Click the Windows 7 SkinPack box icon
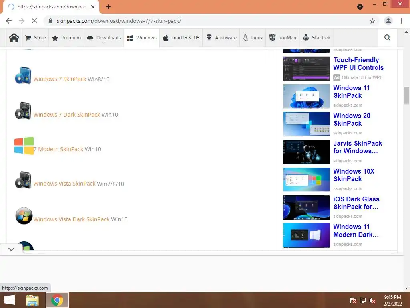This screenshot has width=410, height=308. point(23,75)
